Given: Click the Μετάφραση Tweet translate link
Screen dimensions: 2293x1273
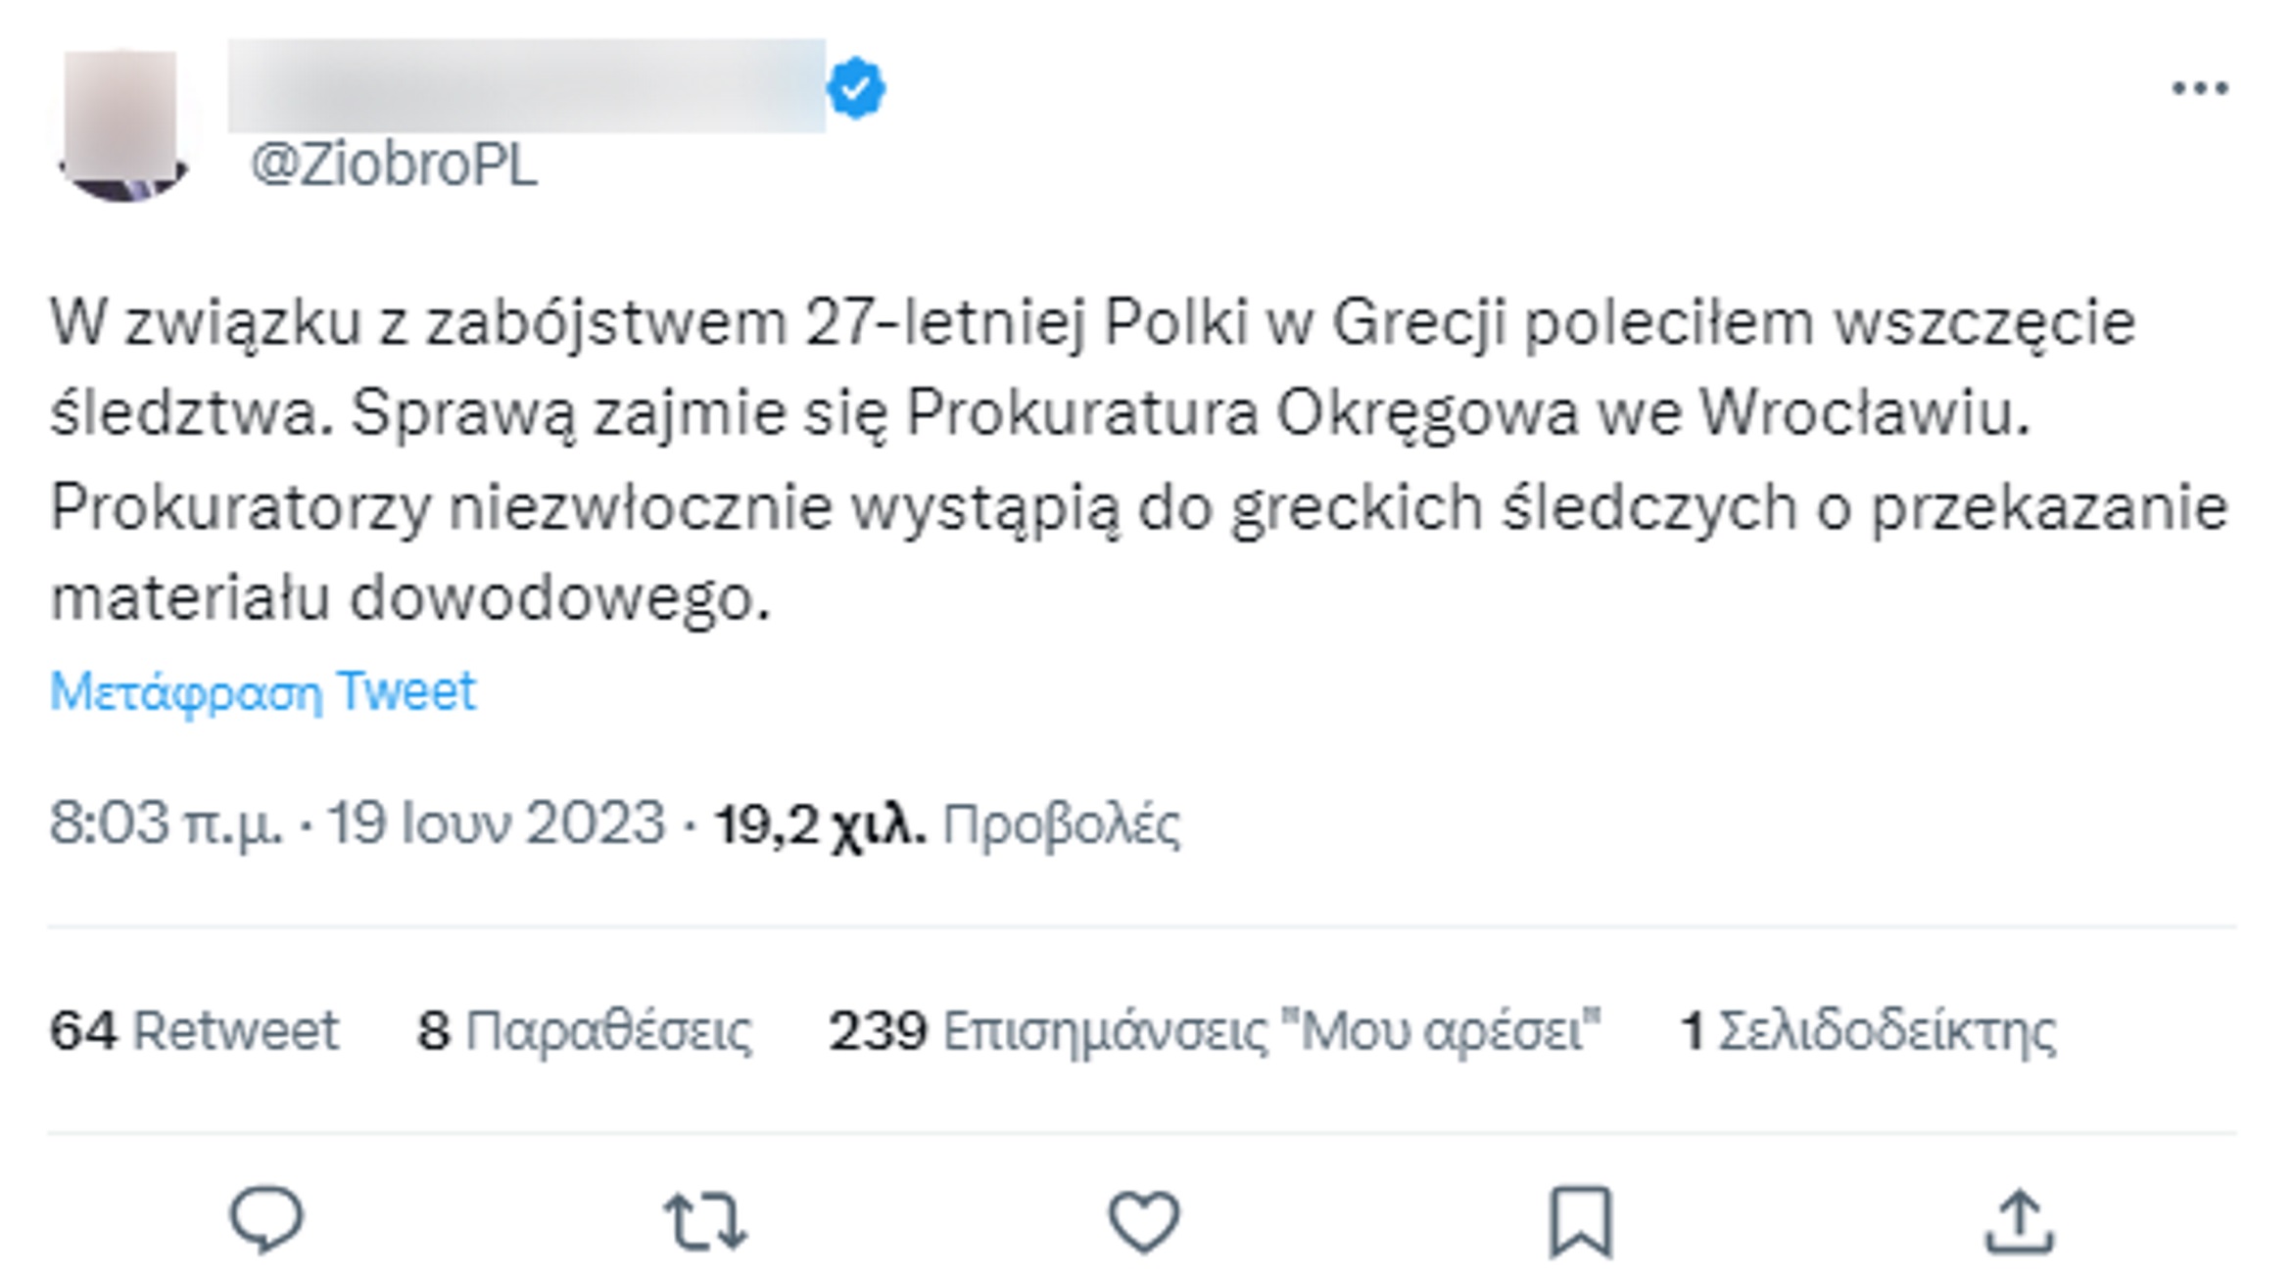Looking at the screenshot, I should coord(263,692).
